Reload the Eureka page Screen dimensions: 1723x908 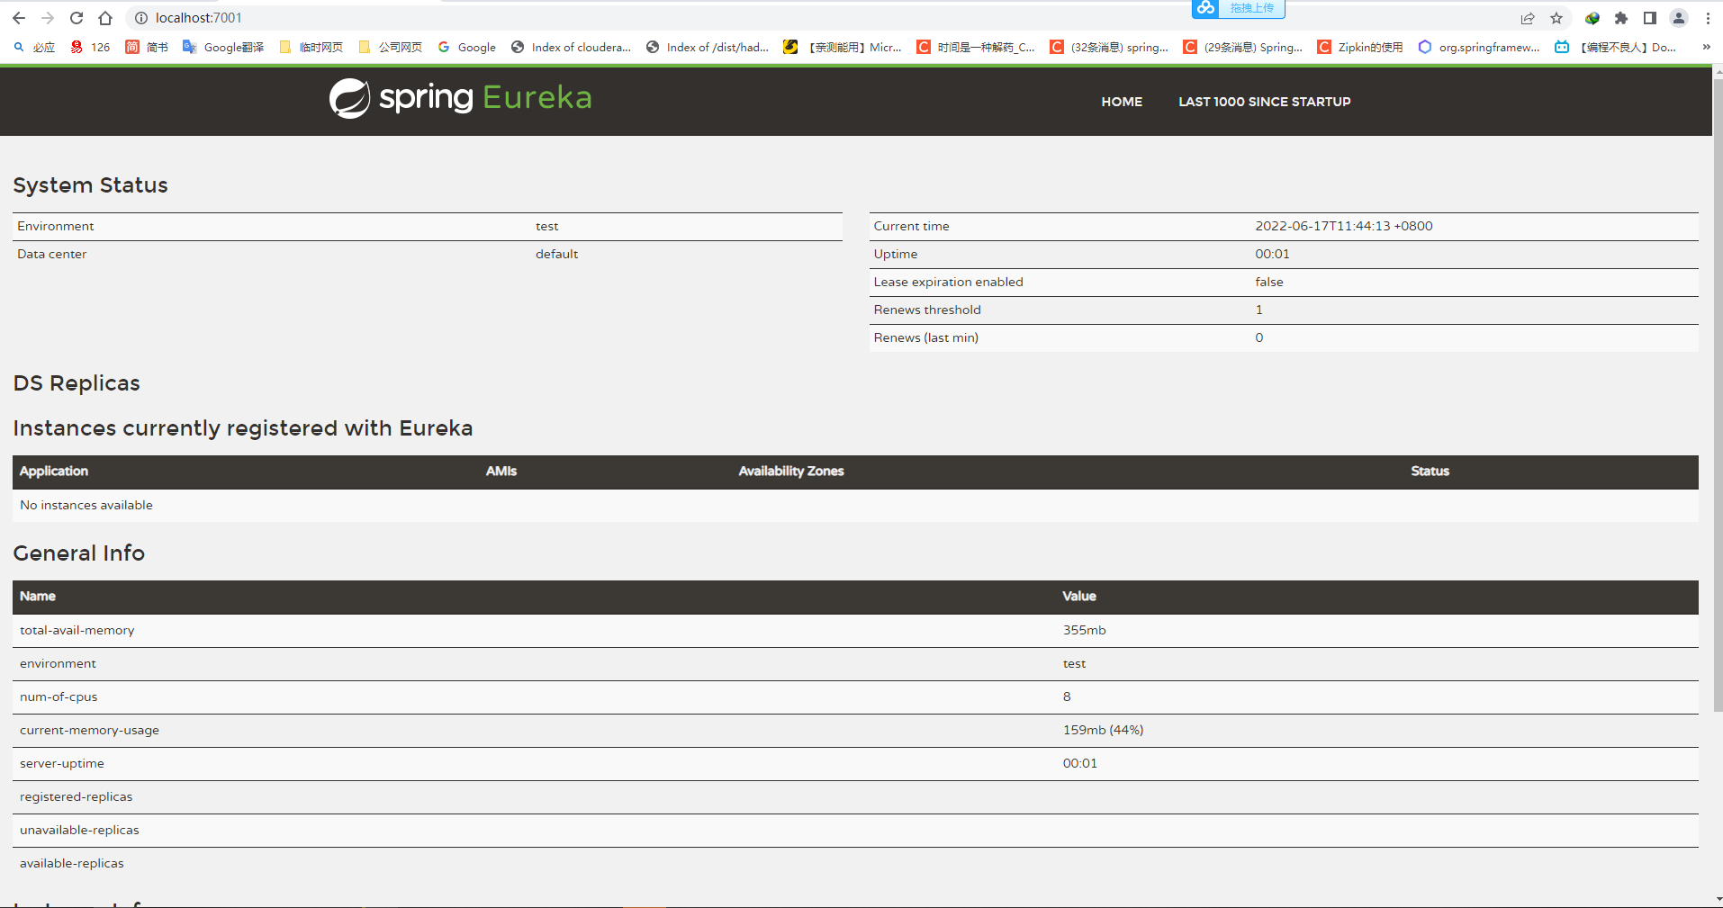point(77,18)
